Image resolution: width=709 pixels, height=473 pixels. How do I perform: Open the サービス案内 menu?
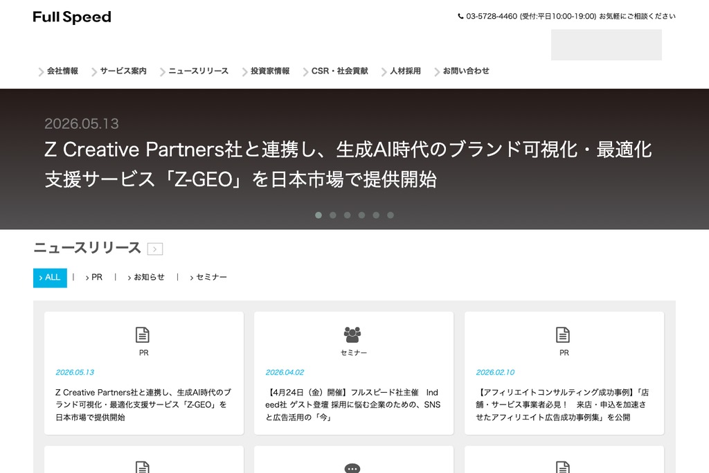[x=123, y=71]
